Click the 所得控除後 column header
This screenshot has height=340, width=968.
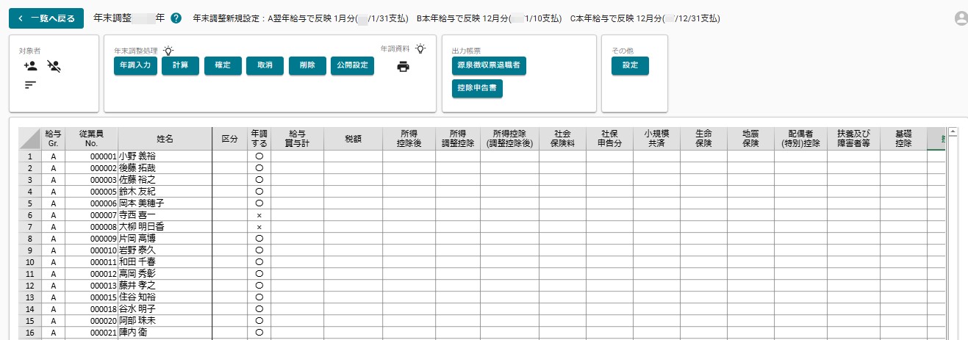point(409,139)
